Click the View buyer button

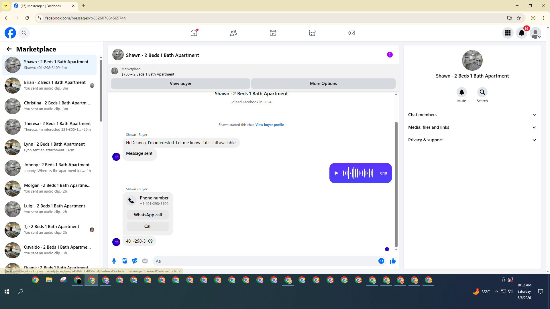click(x=180, y=84)
